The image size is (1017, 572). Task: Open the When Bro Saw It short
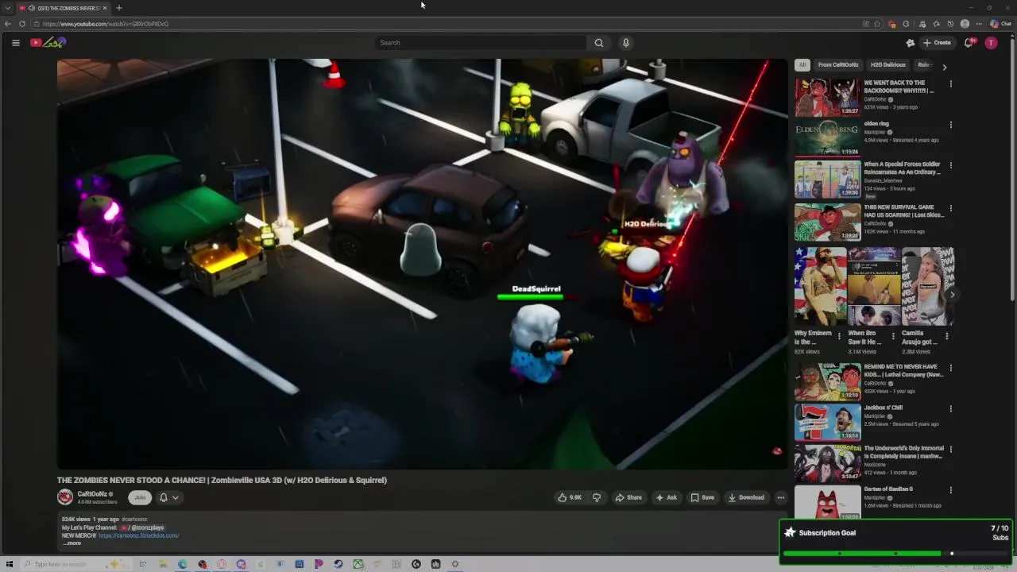(x=874, y=287)
